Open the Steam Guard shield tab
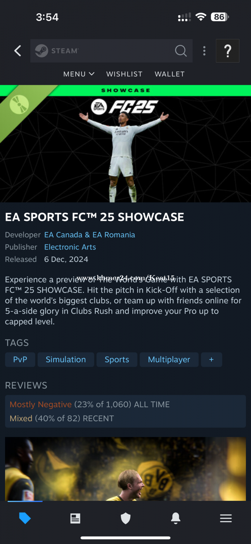 point(125,518)
